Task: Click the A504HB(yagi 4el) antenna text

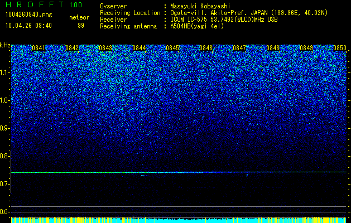Action: tap(197, 26)
